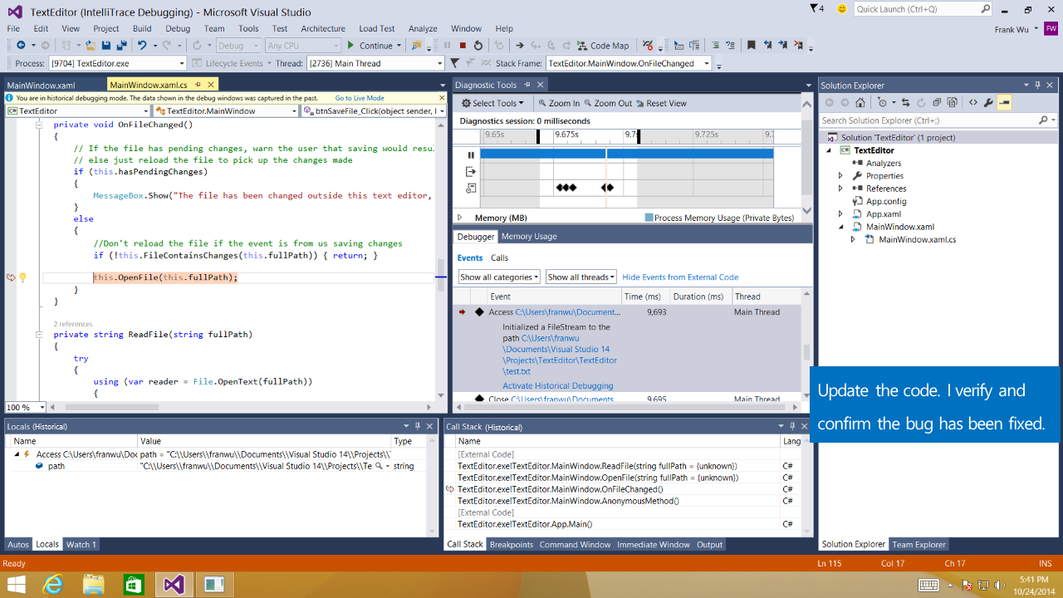Click the Quick Launch search box

tap(923, 9)
